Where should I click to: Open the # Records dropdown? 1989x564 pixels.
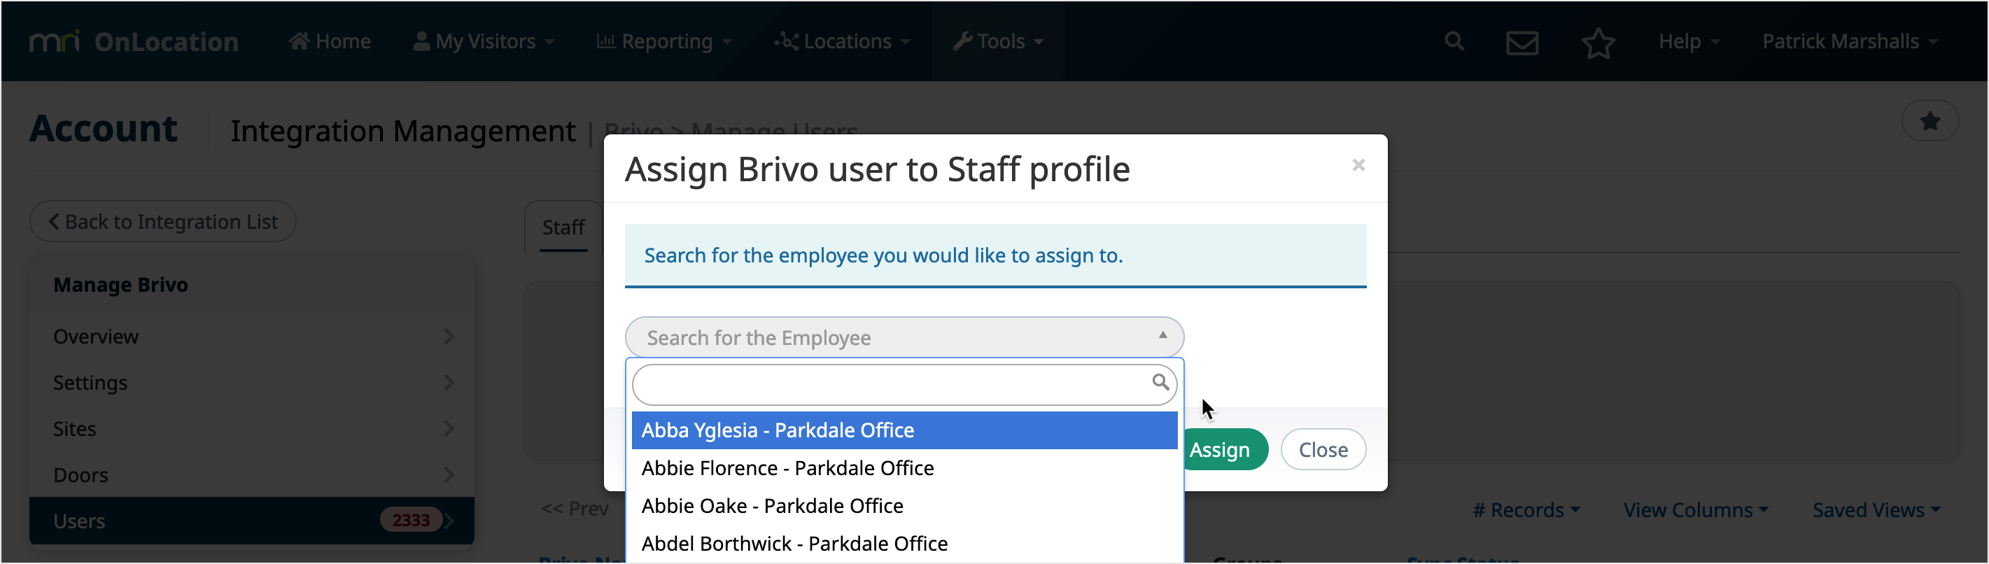(1526, 511)
